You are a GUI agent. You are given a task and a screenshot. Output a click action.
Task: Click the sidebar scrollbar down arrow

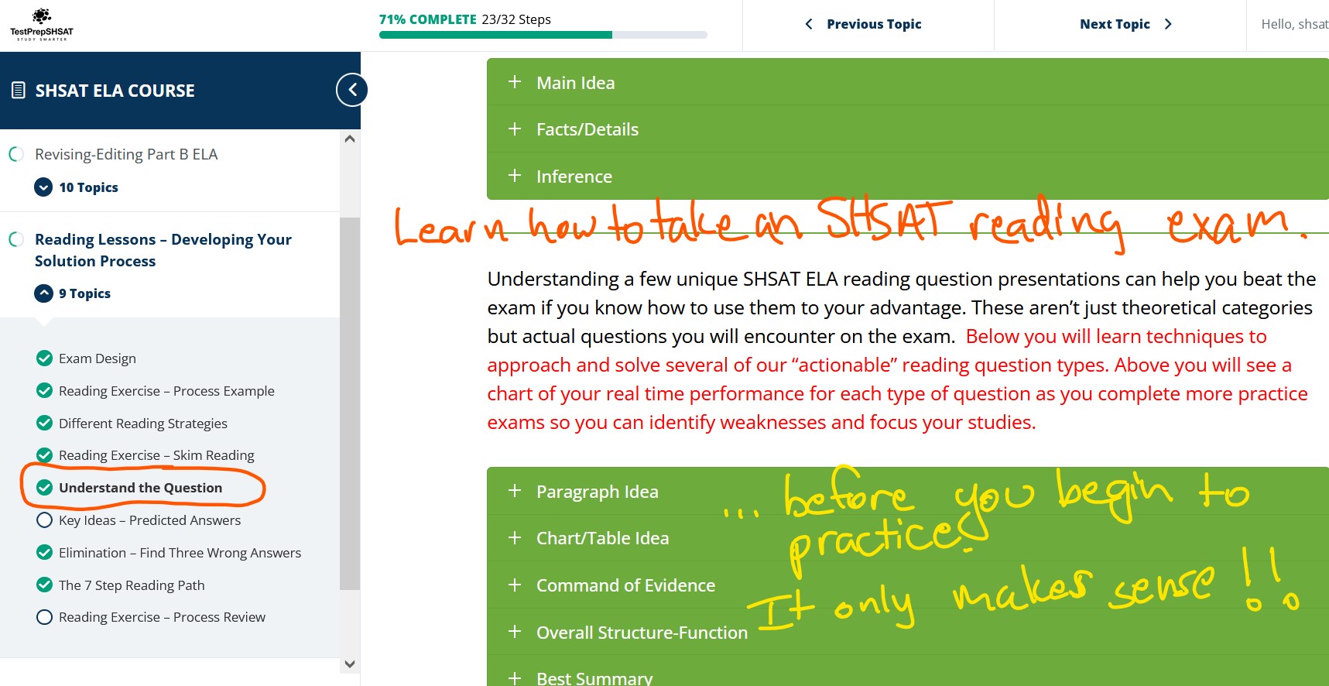[350, 664]
